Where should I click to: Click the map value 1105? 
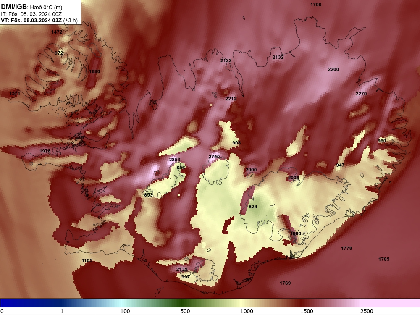tap(87, 260)
